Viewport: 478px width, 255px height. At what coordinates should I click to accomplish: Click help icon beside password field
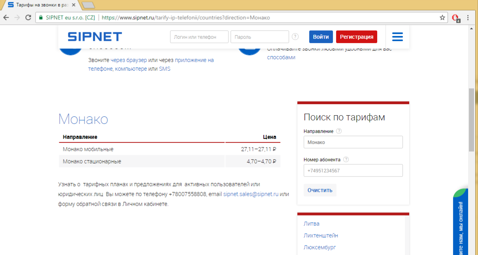click(295, 37)
